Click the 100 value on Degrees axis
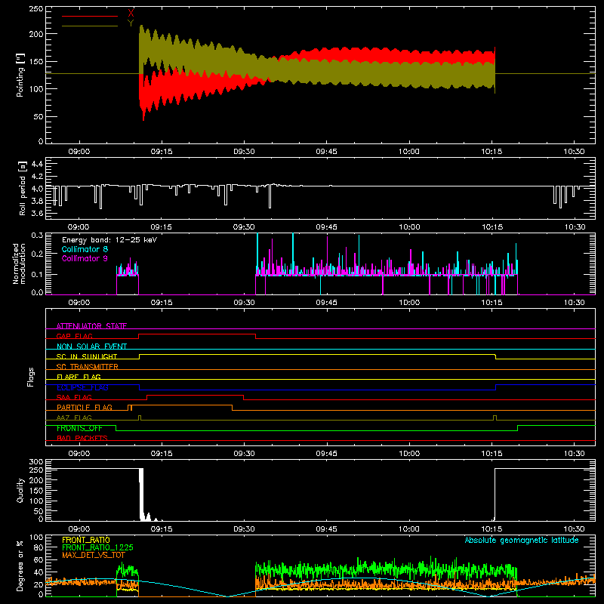This screenshot has height=604, width=604. 36,538
